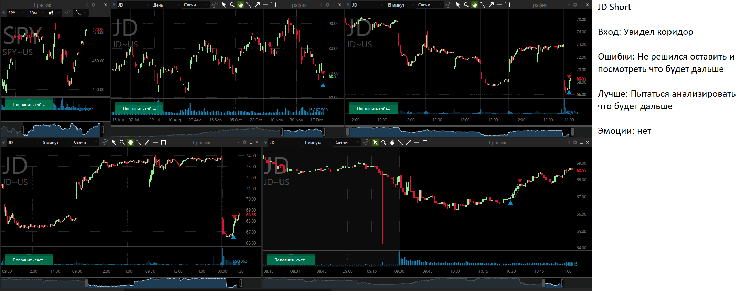This screenshot has width=740, height=291.
Task: Open Свечи dropdown in JD 1-minute chart
Action: coord(347,142)
